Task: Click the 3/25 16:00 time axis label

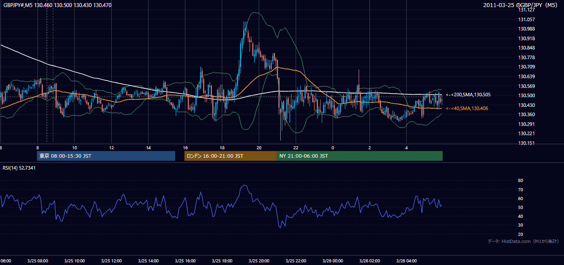Action: click(x=185, y=261)
